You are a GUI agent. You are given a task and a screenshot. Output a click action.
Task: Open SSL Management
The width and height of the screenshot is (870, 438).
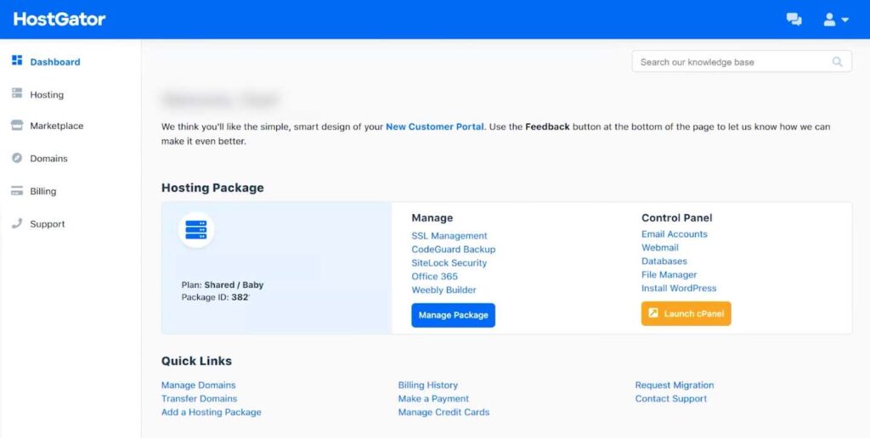449,236
